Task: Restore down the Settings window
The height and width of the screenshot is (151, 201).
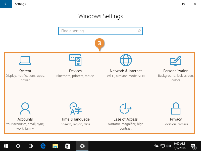Action: 184,4
